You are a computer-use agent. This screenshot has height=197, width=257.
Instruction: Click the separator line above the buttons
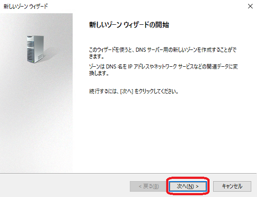pyautogui.click(x=128, y=173)
